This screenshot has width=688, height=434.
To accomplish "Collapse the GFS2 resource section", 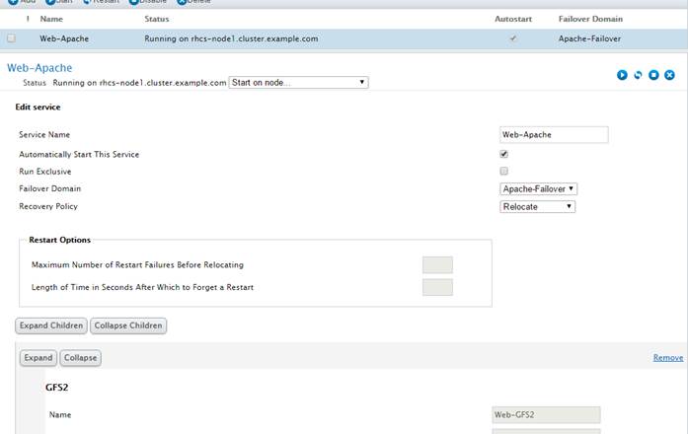I will click(x=80, y=358).
